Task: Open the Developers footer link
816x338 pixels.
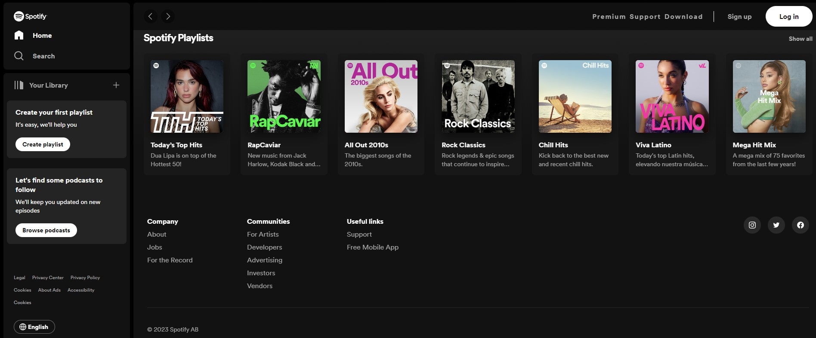Action: [265, 247]
